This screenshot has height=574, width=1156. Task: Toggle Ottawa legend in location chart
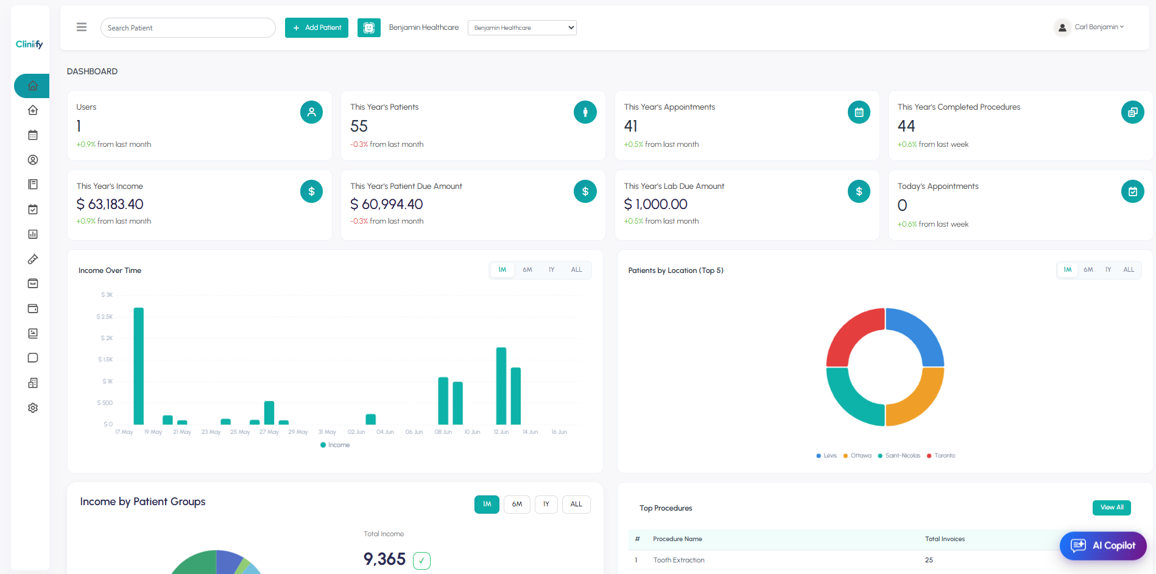(x=858, y=455)
